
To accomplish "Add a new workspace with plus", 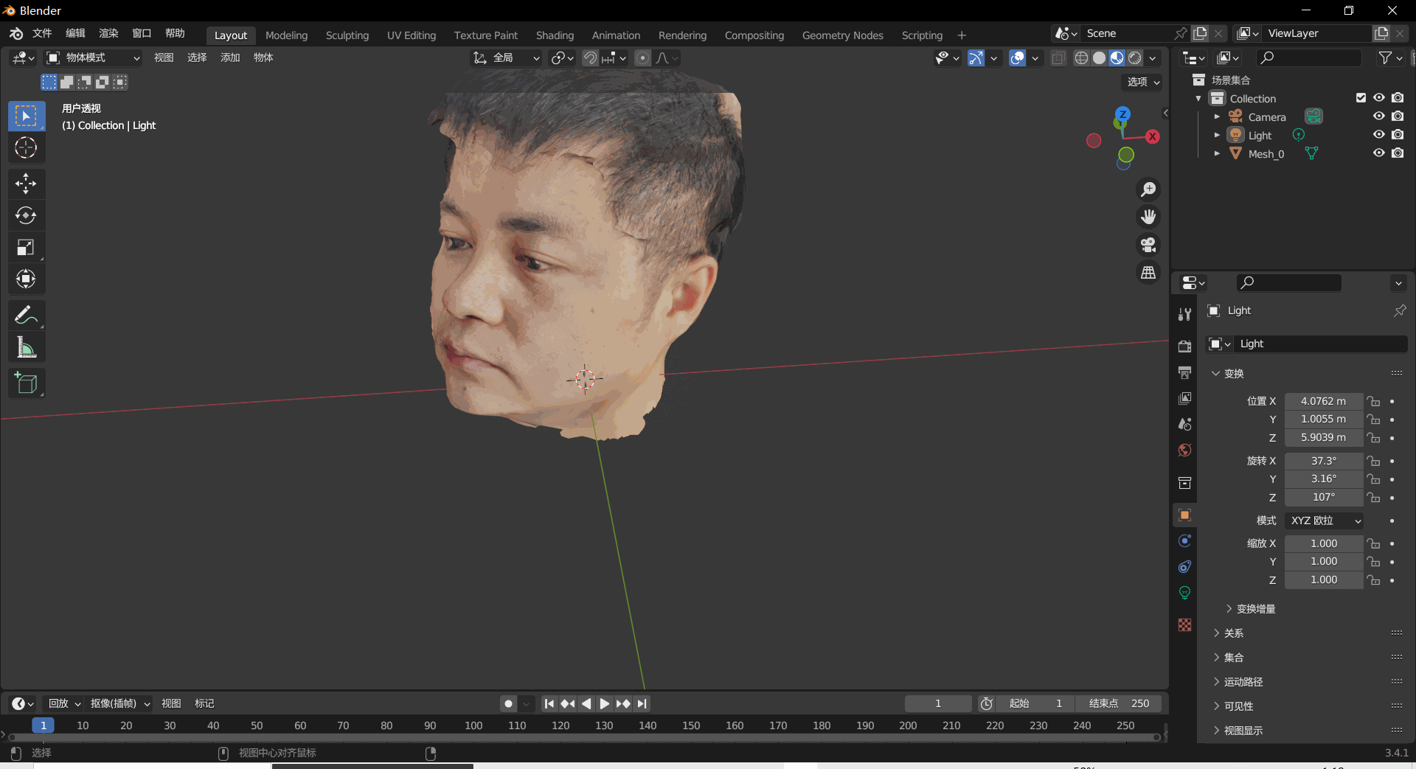I will (x=962, y=35).
